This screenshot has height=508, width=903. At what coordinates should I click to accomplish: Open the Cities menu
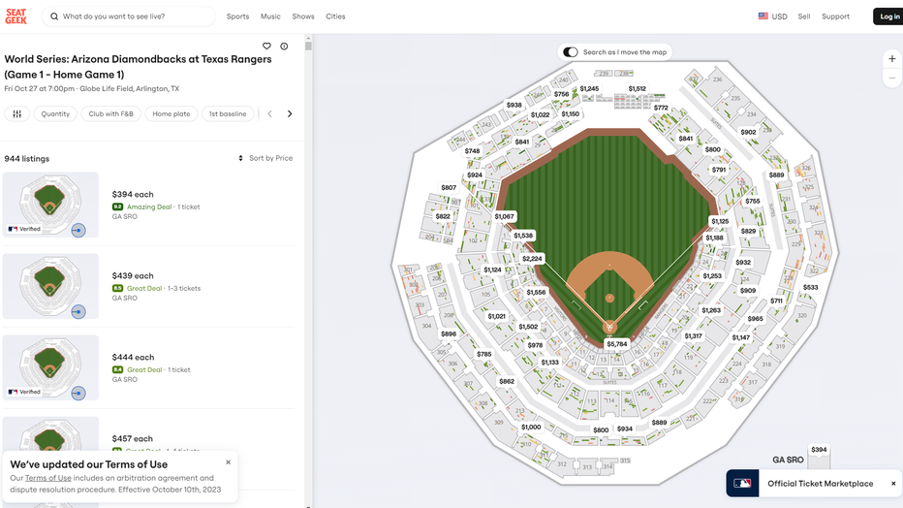click(335, 16)
